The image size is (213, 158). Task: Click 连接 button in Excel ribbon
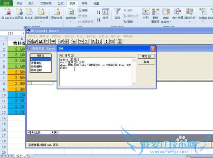point(83,10)
